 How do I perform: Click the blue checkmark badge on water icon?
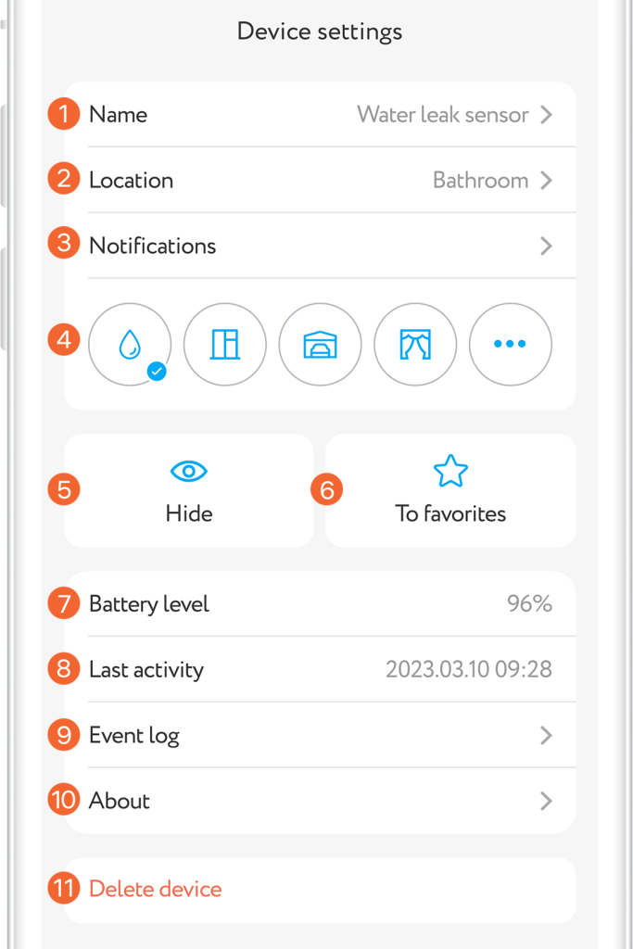tap(157, 372)
